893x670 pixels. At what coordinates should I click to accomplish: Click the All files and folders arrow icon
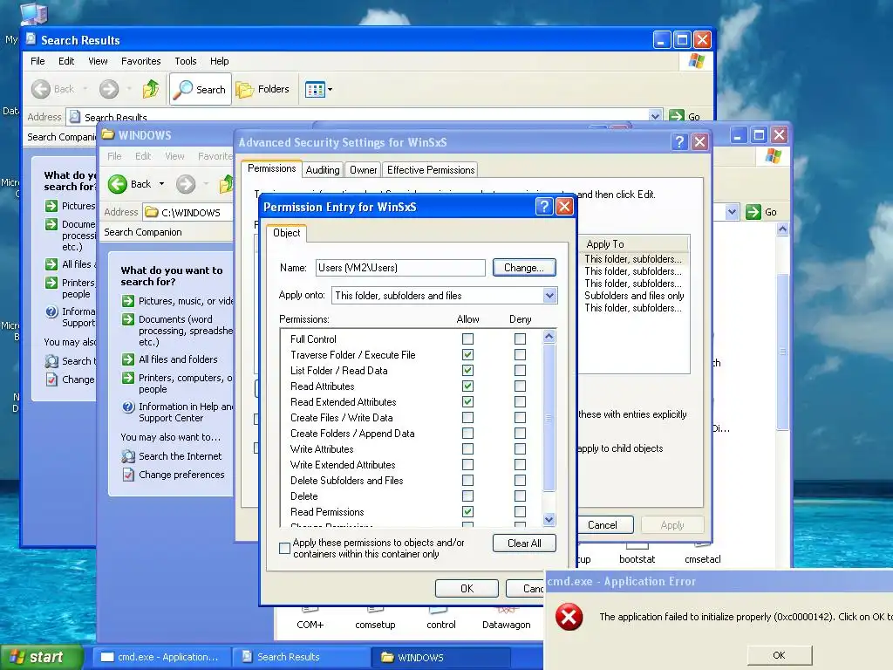click(128, 359)
